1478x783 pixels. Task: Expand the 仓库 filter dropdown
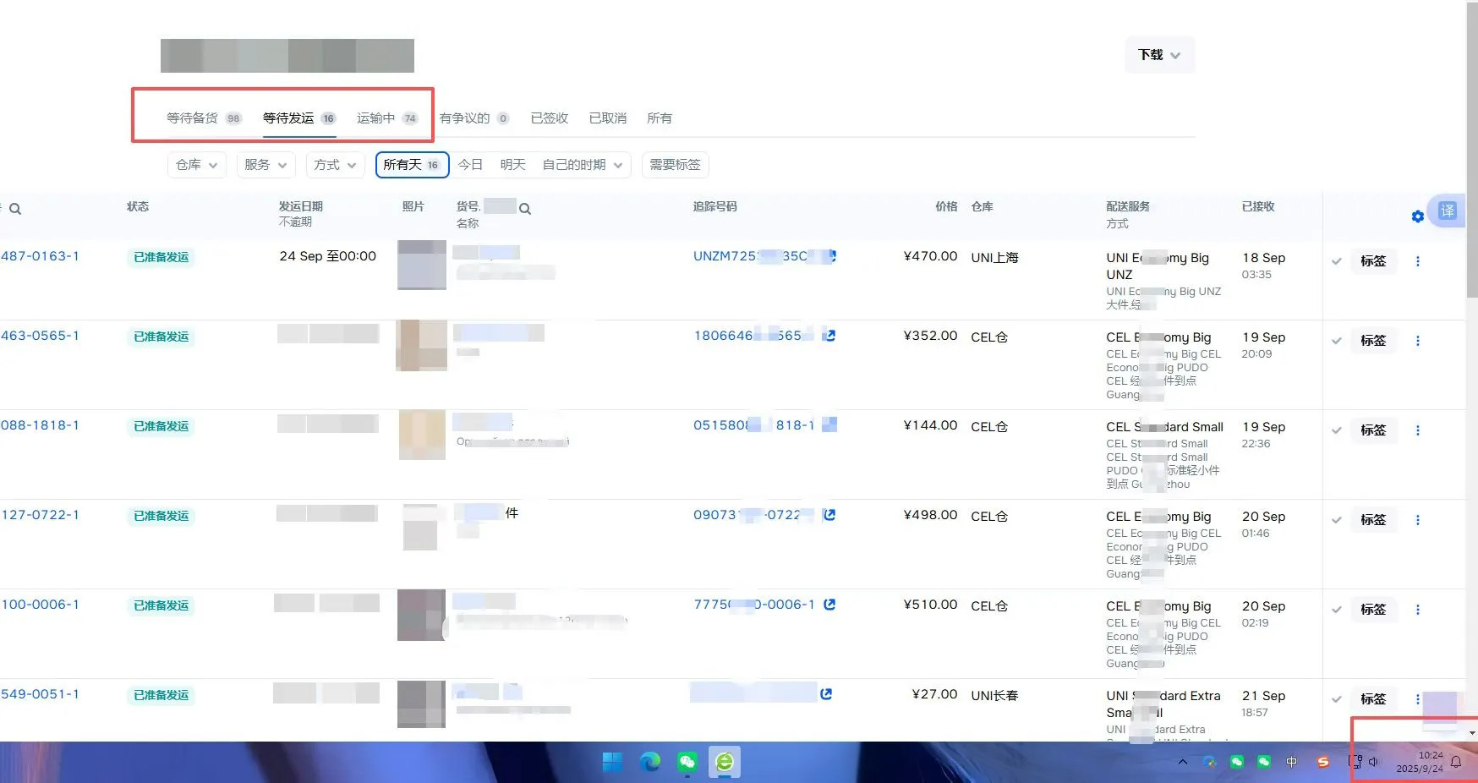click(195, 165)
